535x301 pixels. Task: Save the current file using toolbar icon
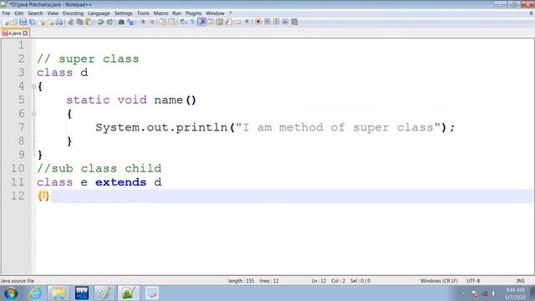click(x=23, y=23)
